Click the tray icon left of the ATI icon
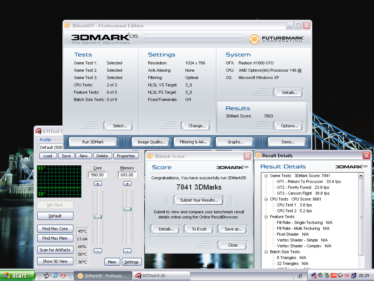Viewport: 374px width, 281px height. tap(327, 276)
